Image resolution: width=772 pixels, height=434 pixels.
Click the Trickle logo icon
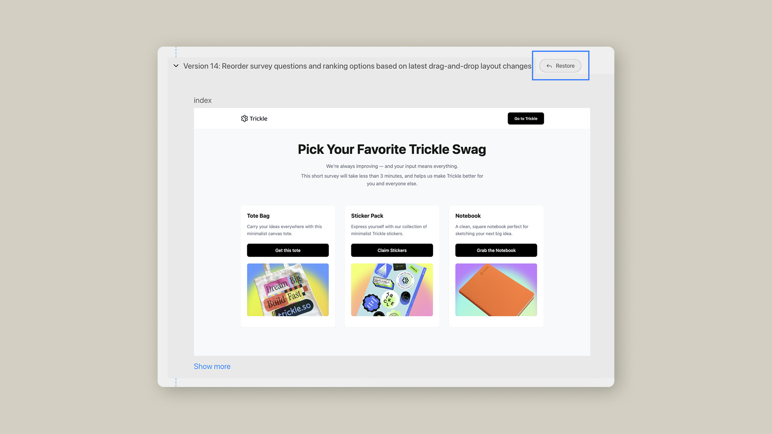244,119
